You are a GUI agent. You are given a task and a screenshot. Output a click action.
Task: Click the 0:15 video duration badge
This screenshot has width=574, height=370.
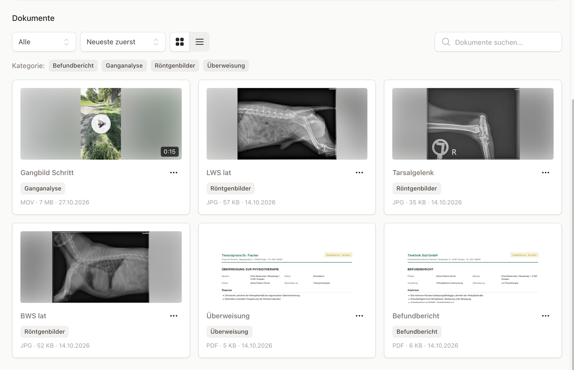click(169, 152)
